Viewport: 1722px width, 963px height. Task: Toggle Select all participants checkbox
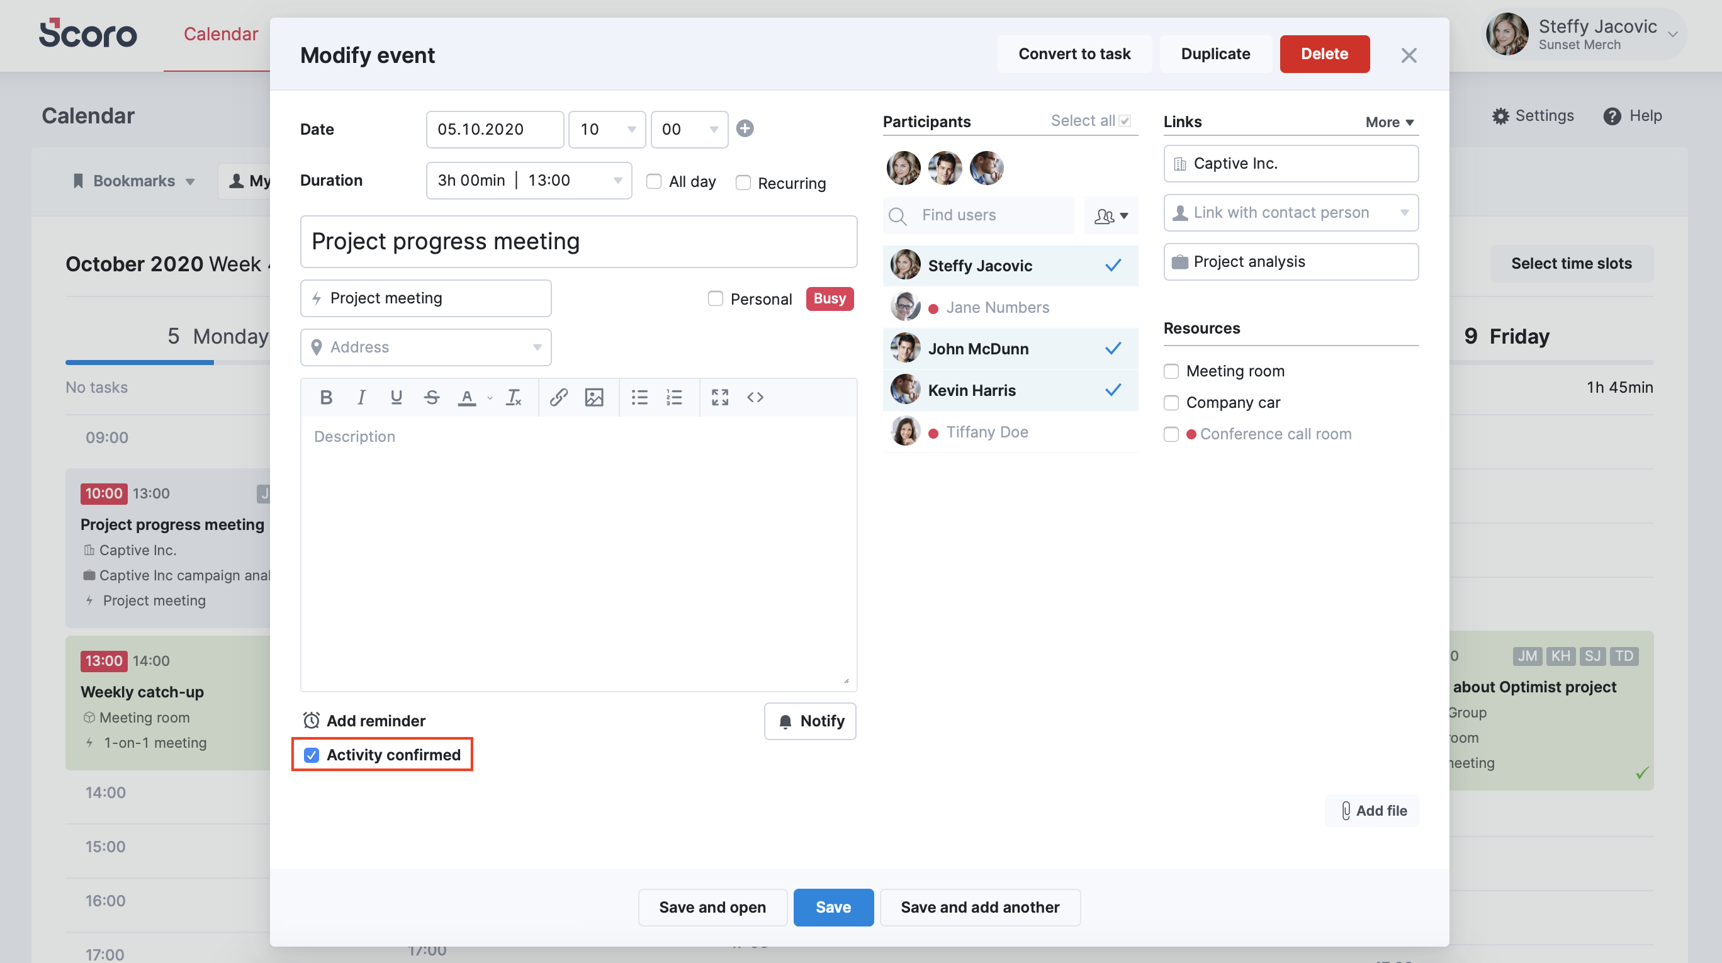click(x=1125, y=121)
